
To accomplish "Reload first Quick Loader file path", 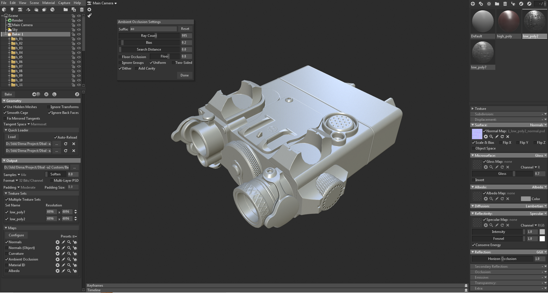I will coord(66,144).
